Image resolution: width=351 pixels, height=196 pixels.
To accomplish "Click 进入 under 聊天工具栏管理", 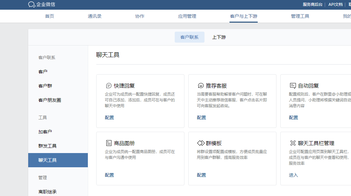I will [x=293, y=175].
